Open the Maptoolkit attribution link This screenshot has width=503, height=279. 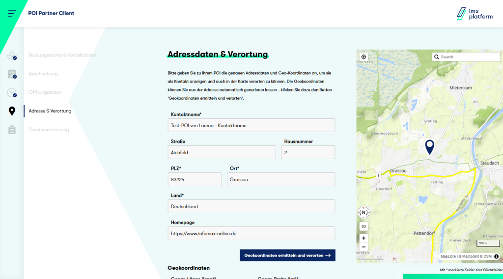pyautogui.click(x=471, y=256)
